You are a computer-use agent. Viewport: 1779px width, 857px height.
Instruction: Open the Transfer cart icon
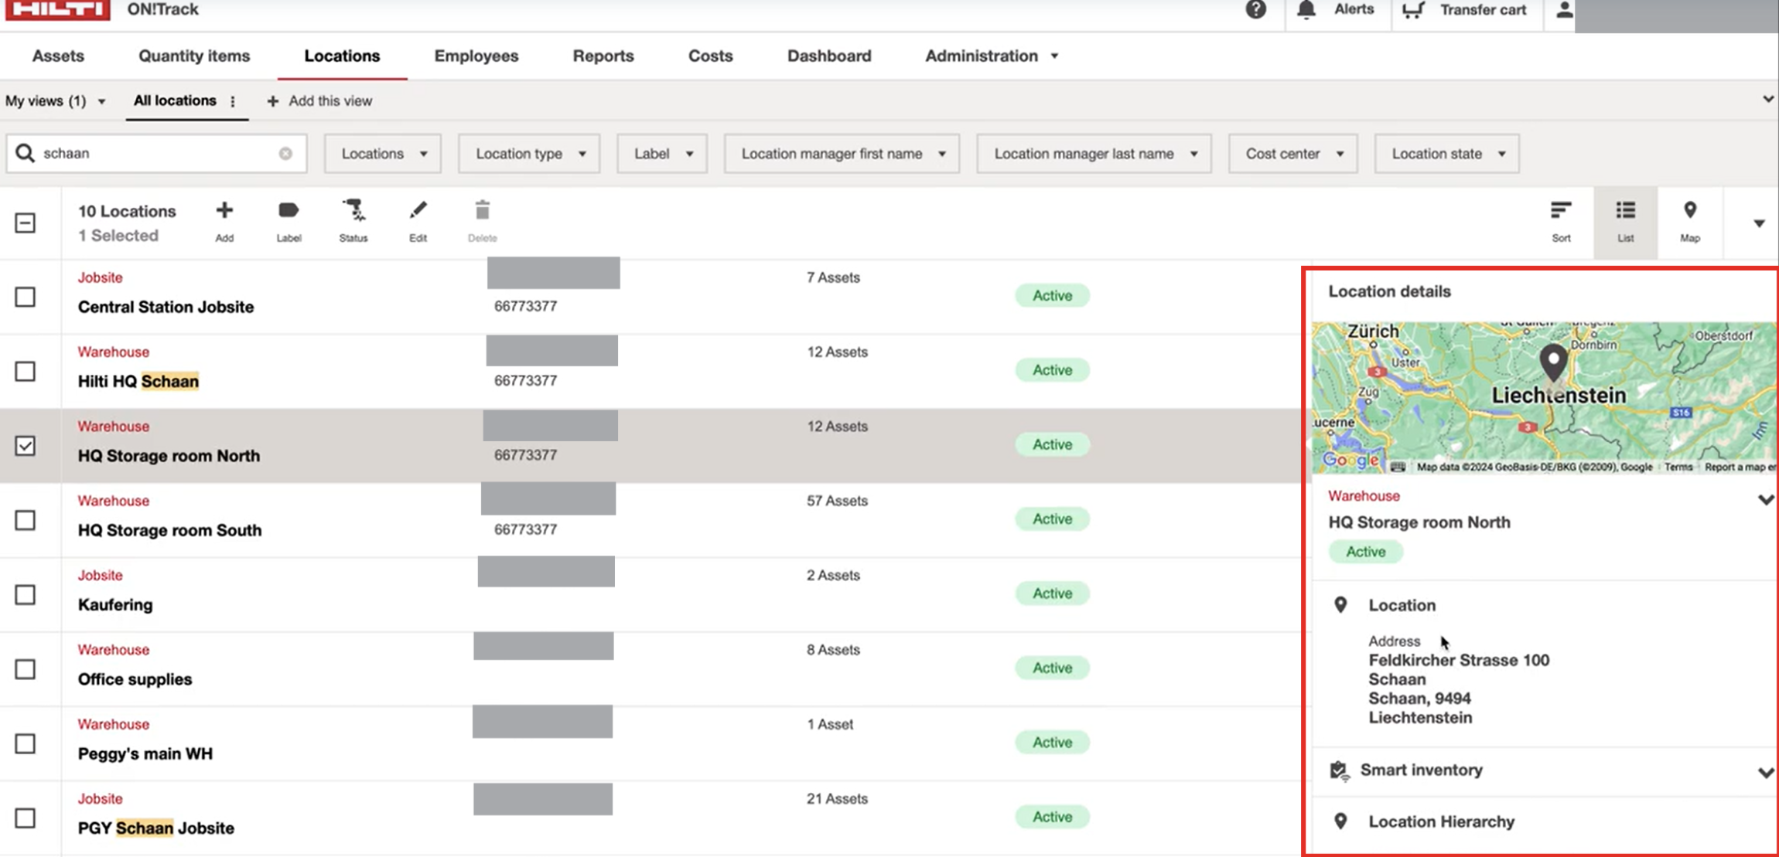pyautogui.click(x=1413, y=9)
